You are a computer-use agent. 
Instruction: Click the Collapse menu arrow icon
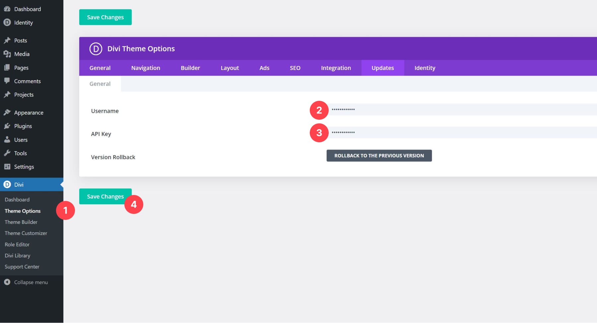coord(7,282)
